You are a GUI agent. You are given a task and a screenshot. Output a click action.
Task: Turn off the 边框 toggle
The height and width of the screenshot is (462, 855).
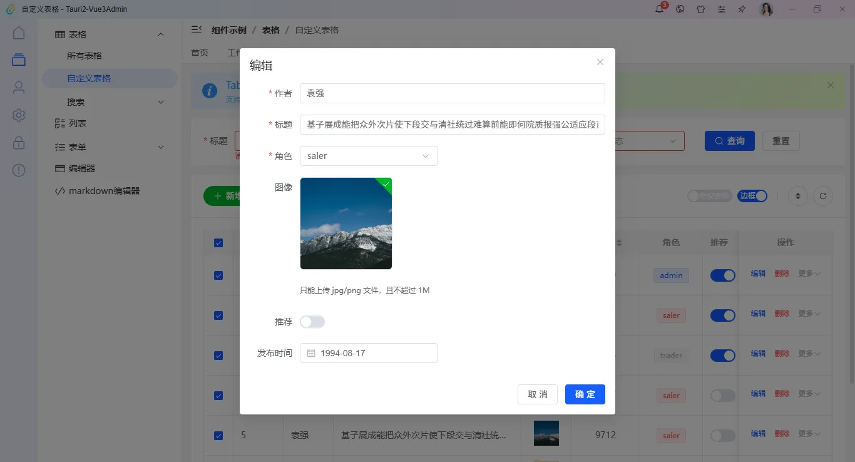coord(752,196)
